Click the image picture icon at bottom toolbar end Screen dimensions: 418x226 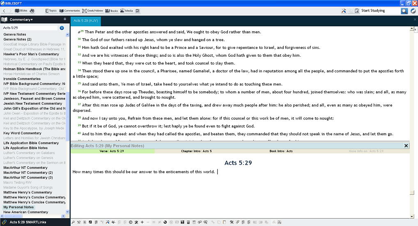point(279,222)
